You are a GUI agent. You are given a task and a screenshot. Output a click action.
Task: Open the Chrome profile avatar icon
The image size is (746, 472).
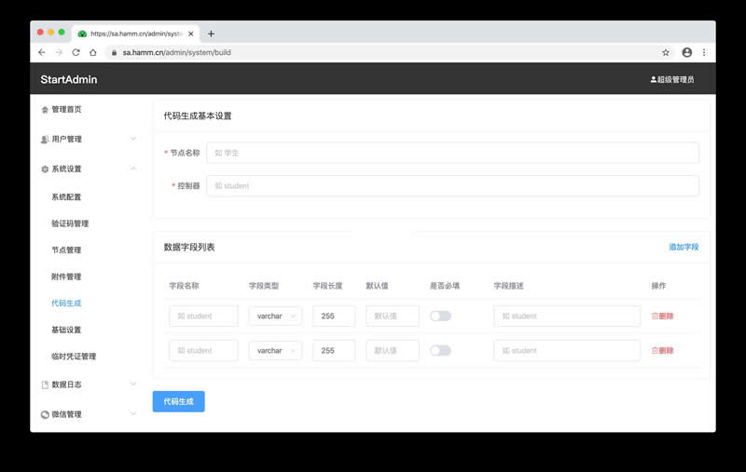click(x=687, y=52)
